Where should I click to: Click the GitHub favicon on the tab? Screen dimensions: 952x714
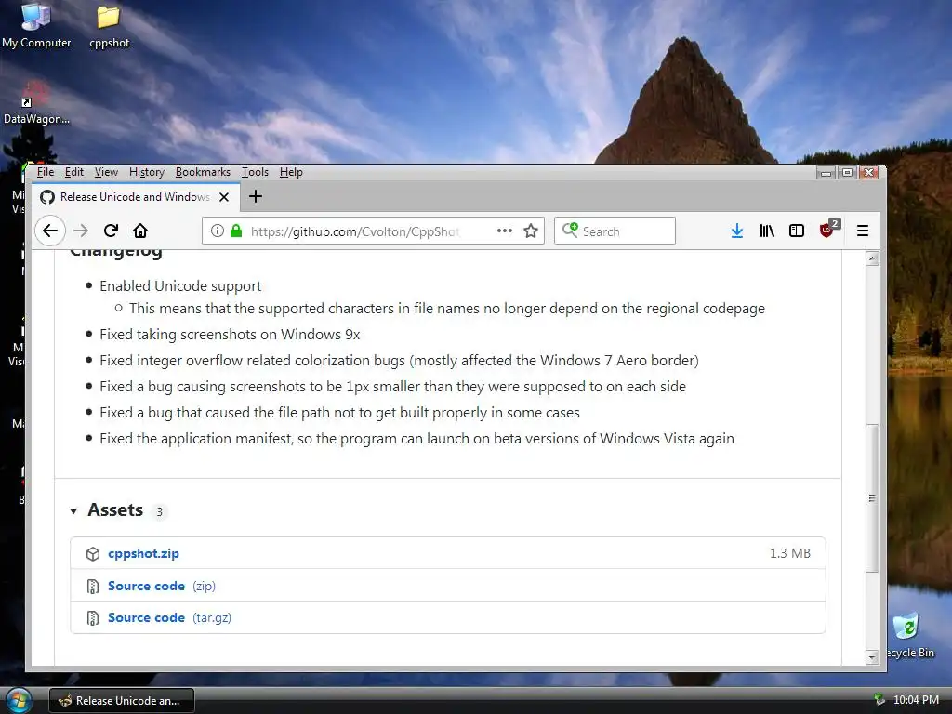coord(47,197)
